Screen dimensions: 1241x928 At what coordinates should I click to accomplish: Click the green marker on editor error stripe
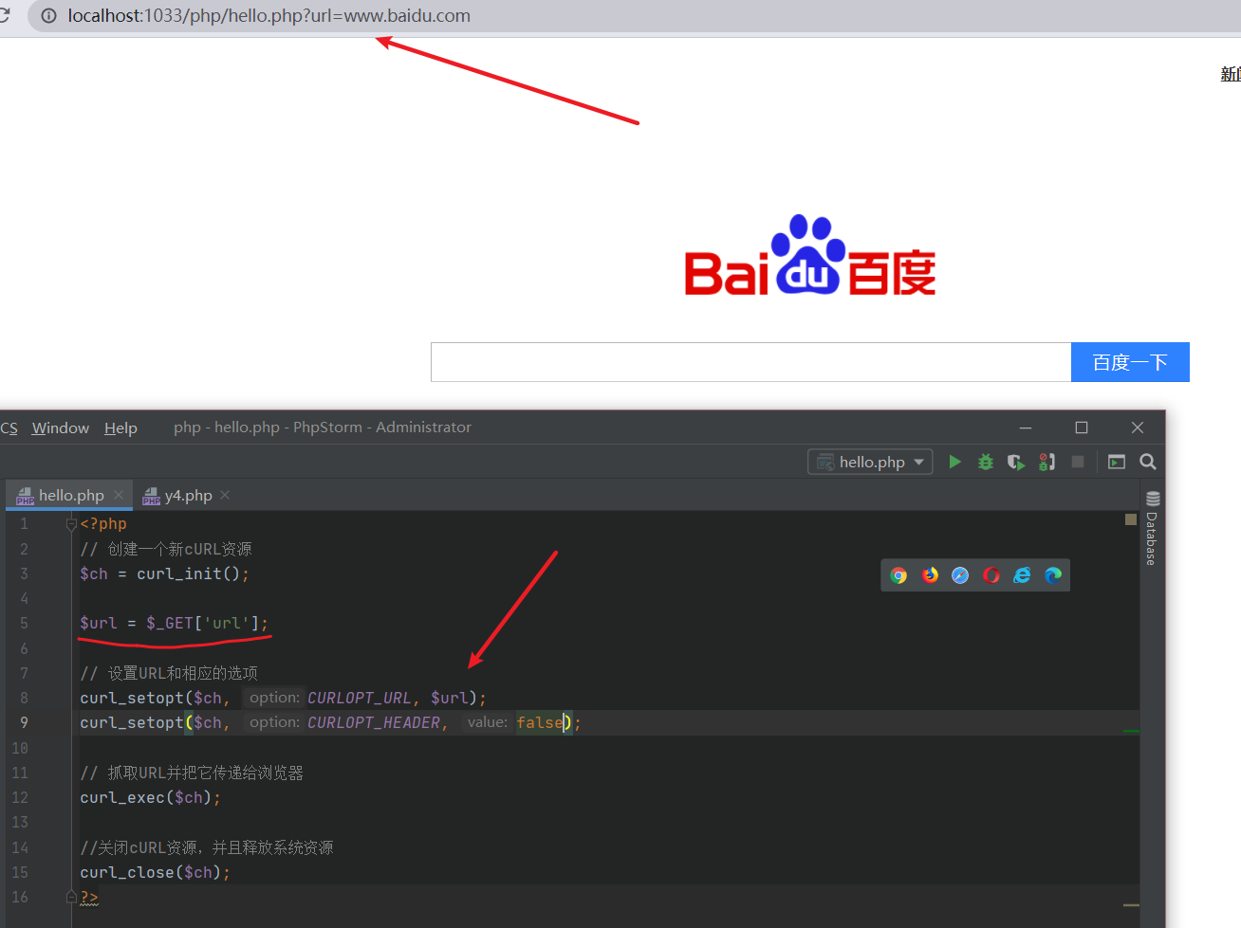click(x=1131, y=731)
